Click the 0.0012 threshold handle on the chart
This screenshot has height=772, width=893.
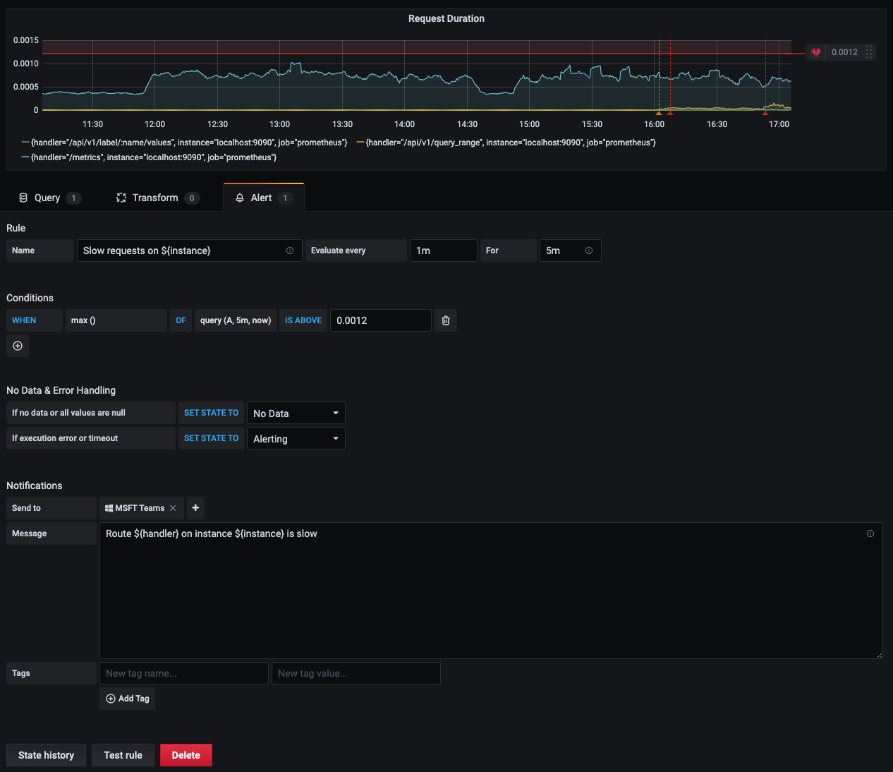[x=844, y=52]
